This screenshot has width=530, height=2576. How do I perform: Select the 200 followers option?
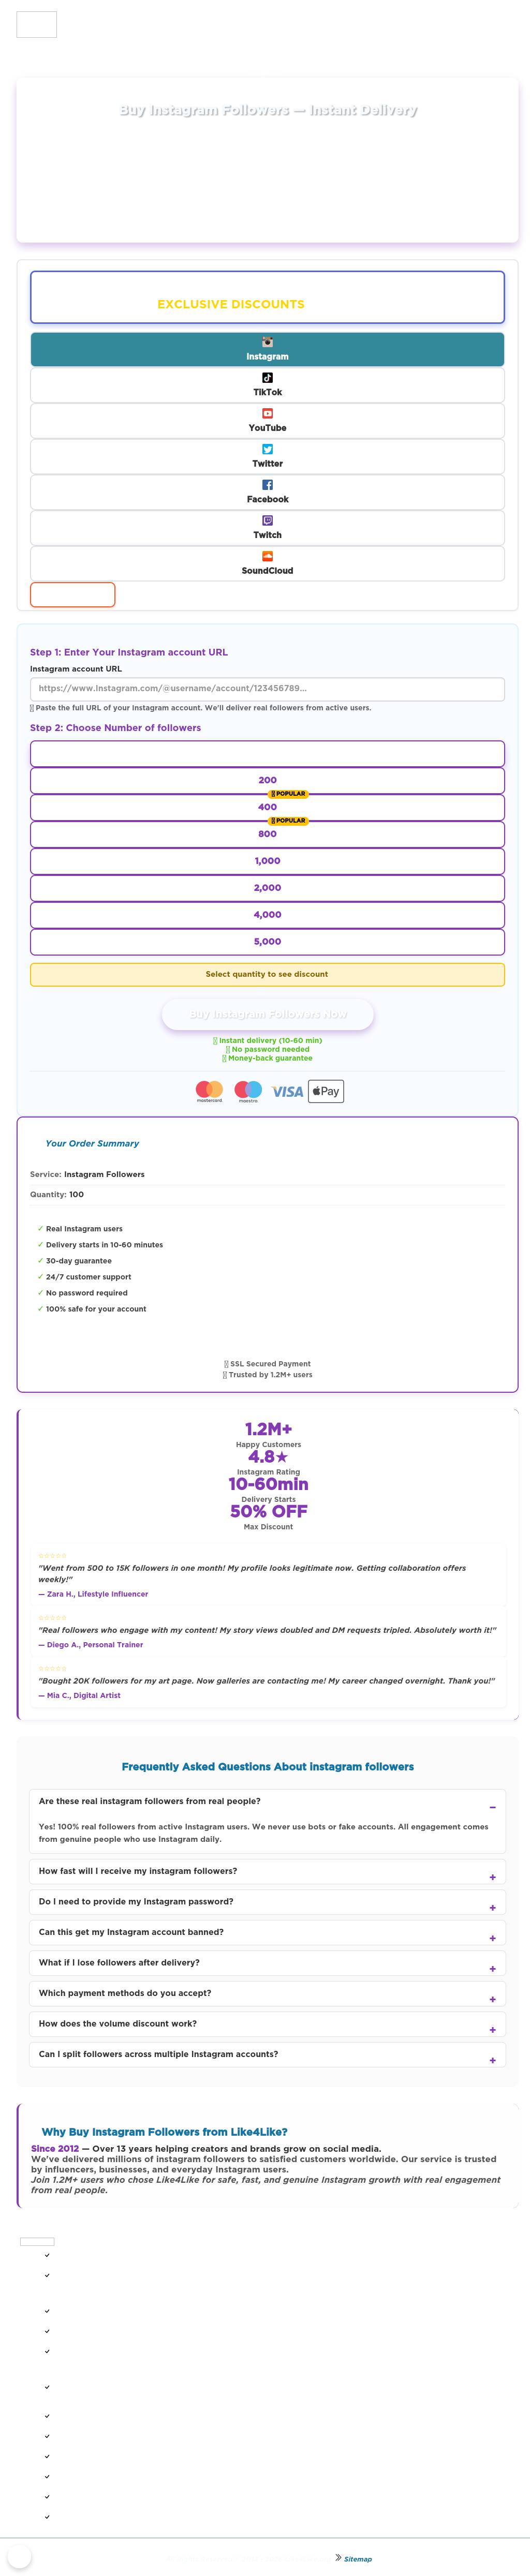point(267,780)
